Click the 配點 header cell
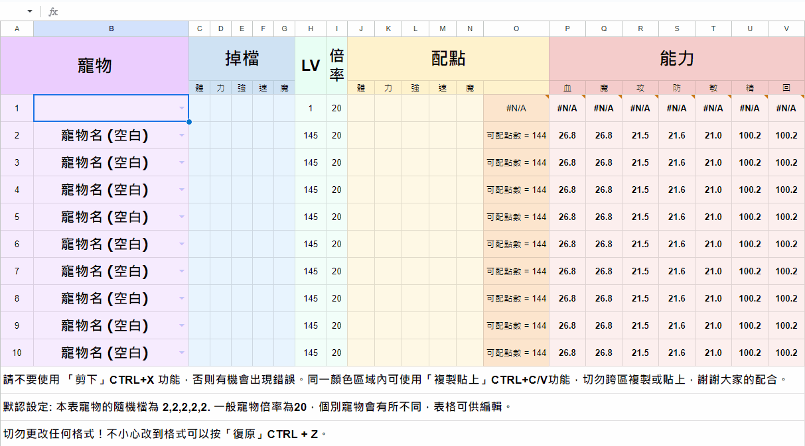 tap(448, 59)
